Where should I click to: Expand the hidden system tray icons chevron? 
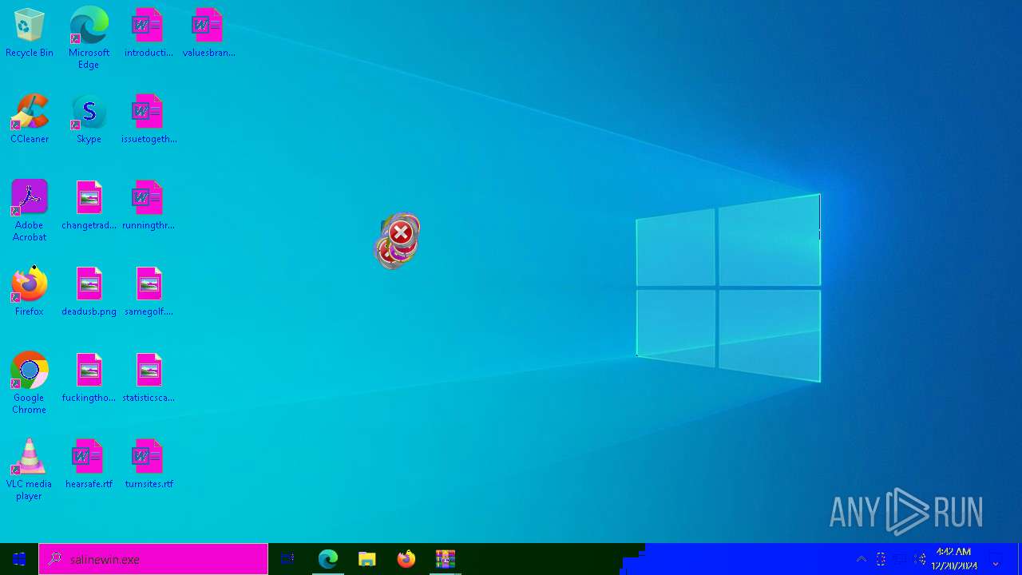click(x=861, y=559)
